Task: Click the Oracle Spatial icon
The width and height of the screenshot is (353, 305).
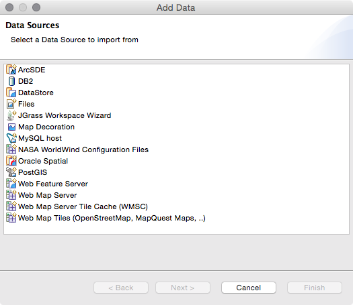Action: [11, 161]
